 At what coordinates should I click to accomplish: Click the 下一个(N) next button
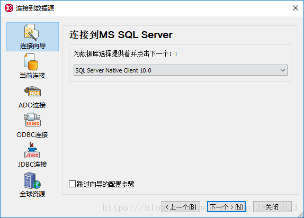(226, 207)
